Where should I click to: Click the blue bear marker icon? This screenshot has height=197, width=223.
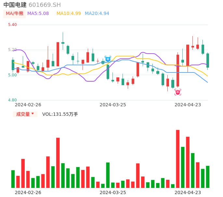(x=108, y=59)
